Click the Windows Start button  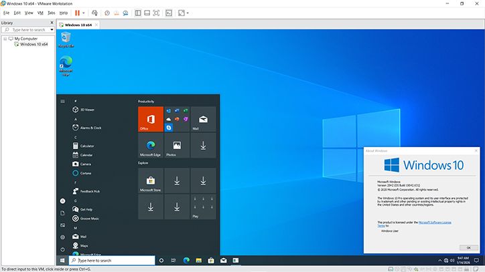62,260
